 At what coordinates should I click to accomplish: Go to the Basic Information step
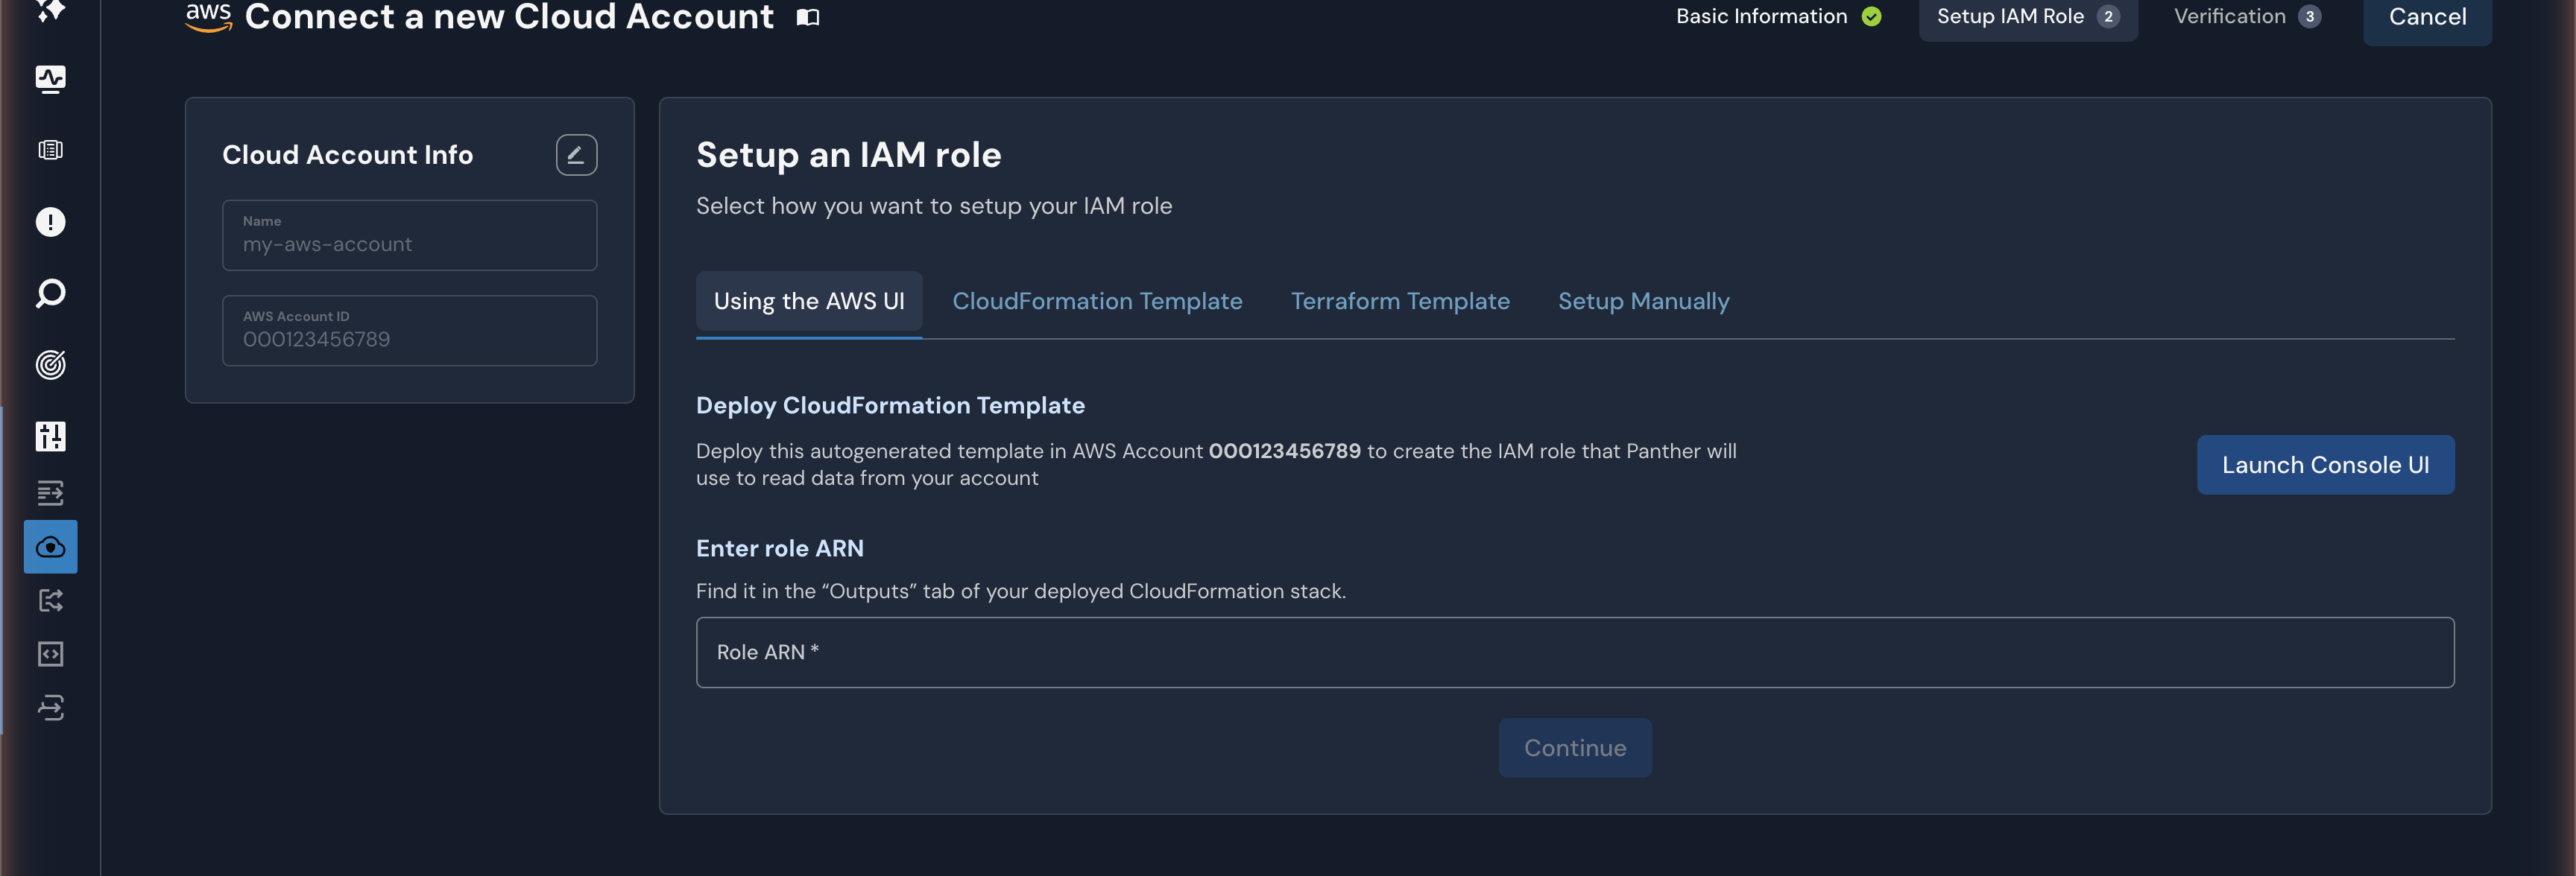pyautogui.click(x=1779, y=17)
